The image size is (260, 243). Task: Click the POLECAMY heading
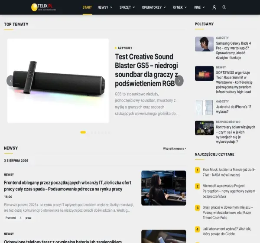pyautogui.click(x=204, y=24)
